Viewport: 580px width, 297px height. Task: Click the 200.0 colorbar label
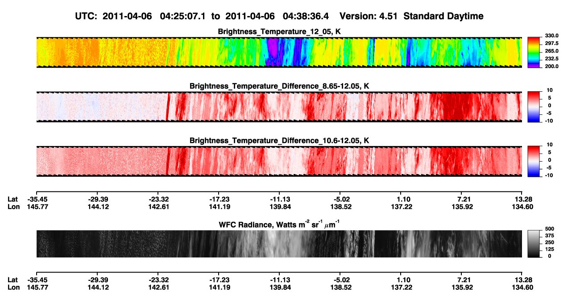point(551,66)
